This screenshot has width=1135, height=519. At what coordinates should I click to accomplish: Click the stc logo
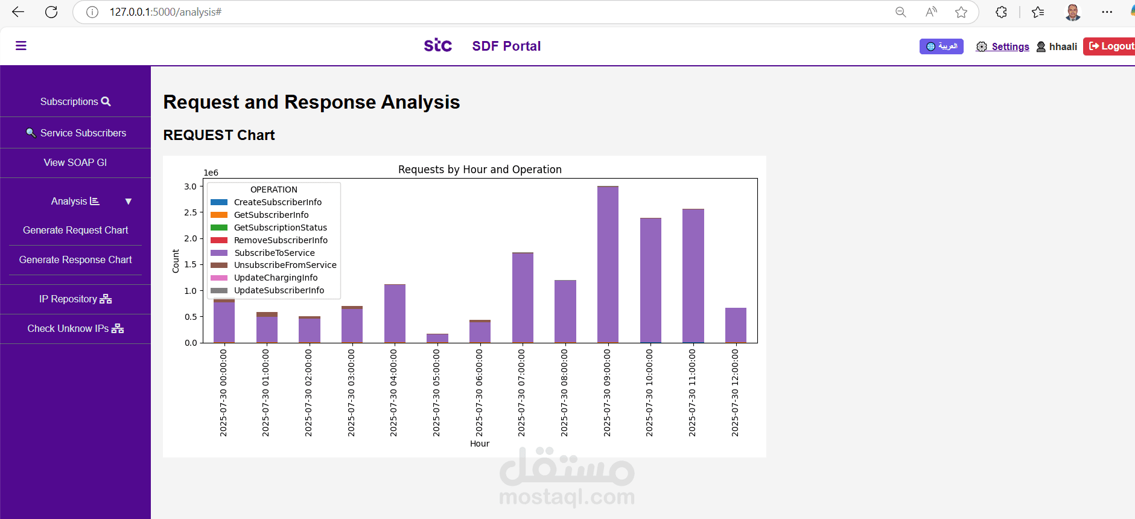[x=438, y=45]
